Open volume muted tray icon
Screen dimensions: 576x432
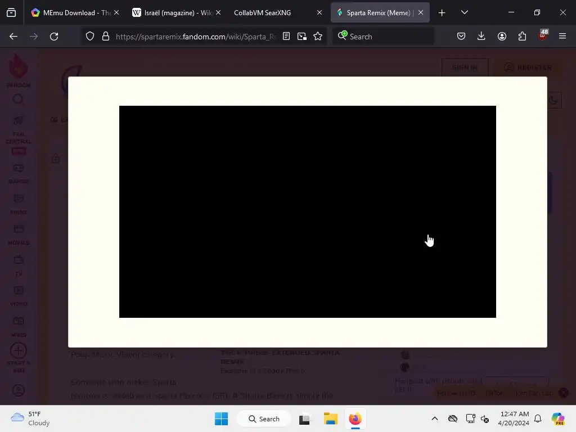(x=485, y=418)
